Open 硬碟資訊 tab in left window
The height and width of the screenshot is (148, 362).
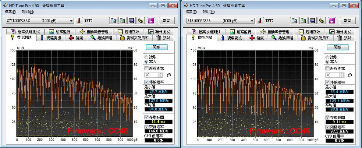(x=51, y=38)
